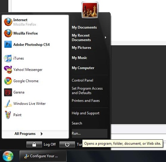Click the Log Off lock button

tap(34, 144)
